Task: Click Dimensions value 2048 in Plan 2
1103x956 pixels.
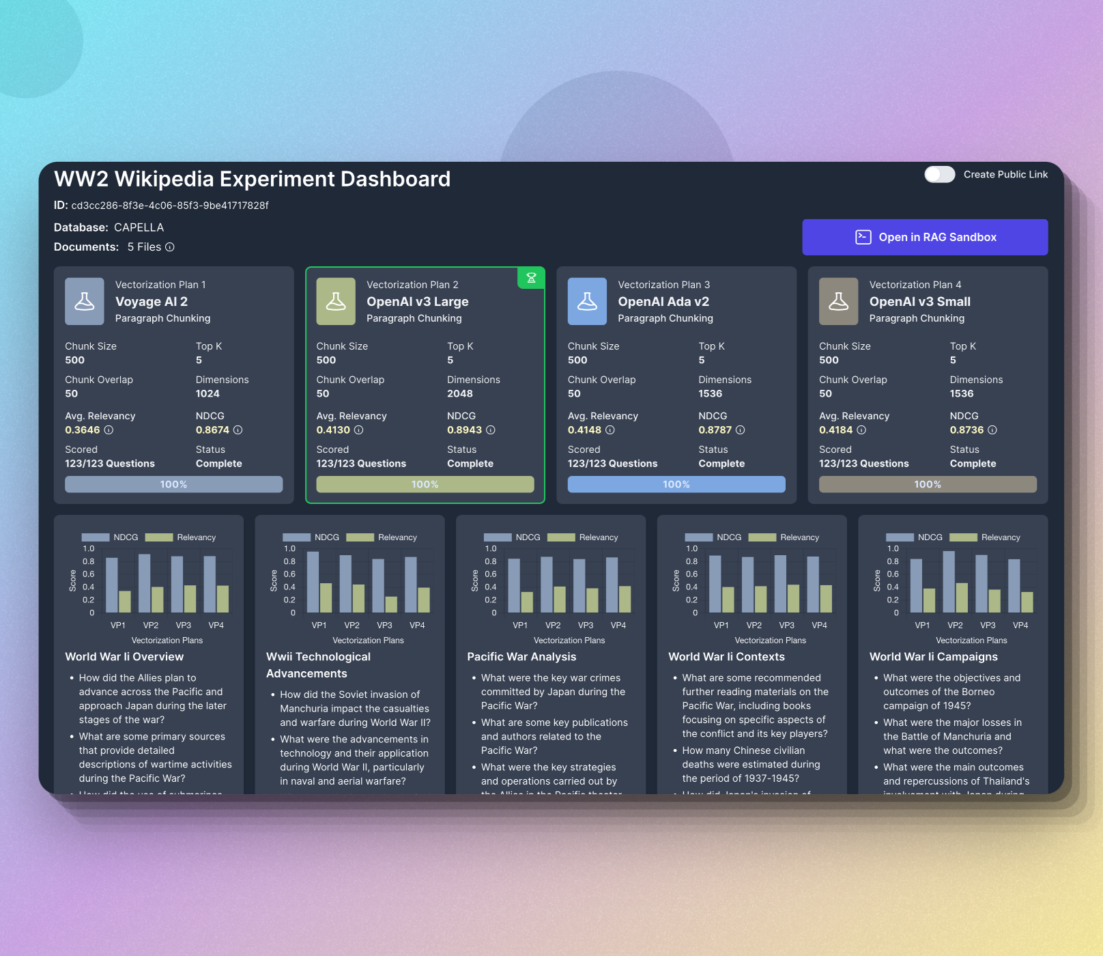Action: (460, 394)
